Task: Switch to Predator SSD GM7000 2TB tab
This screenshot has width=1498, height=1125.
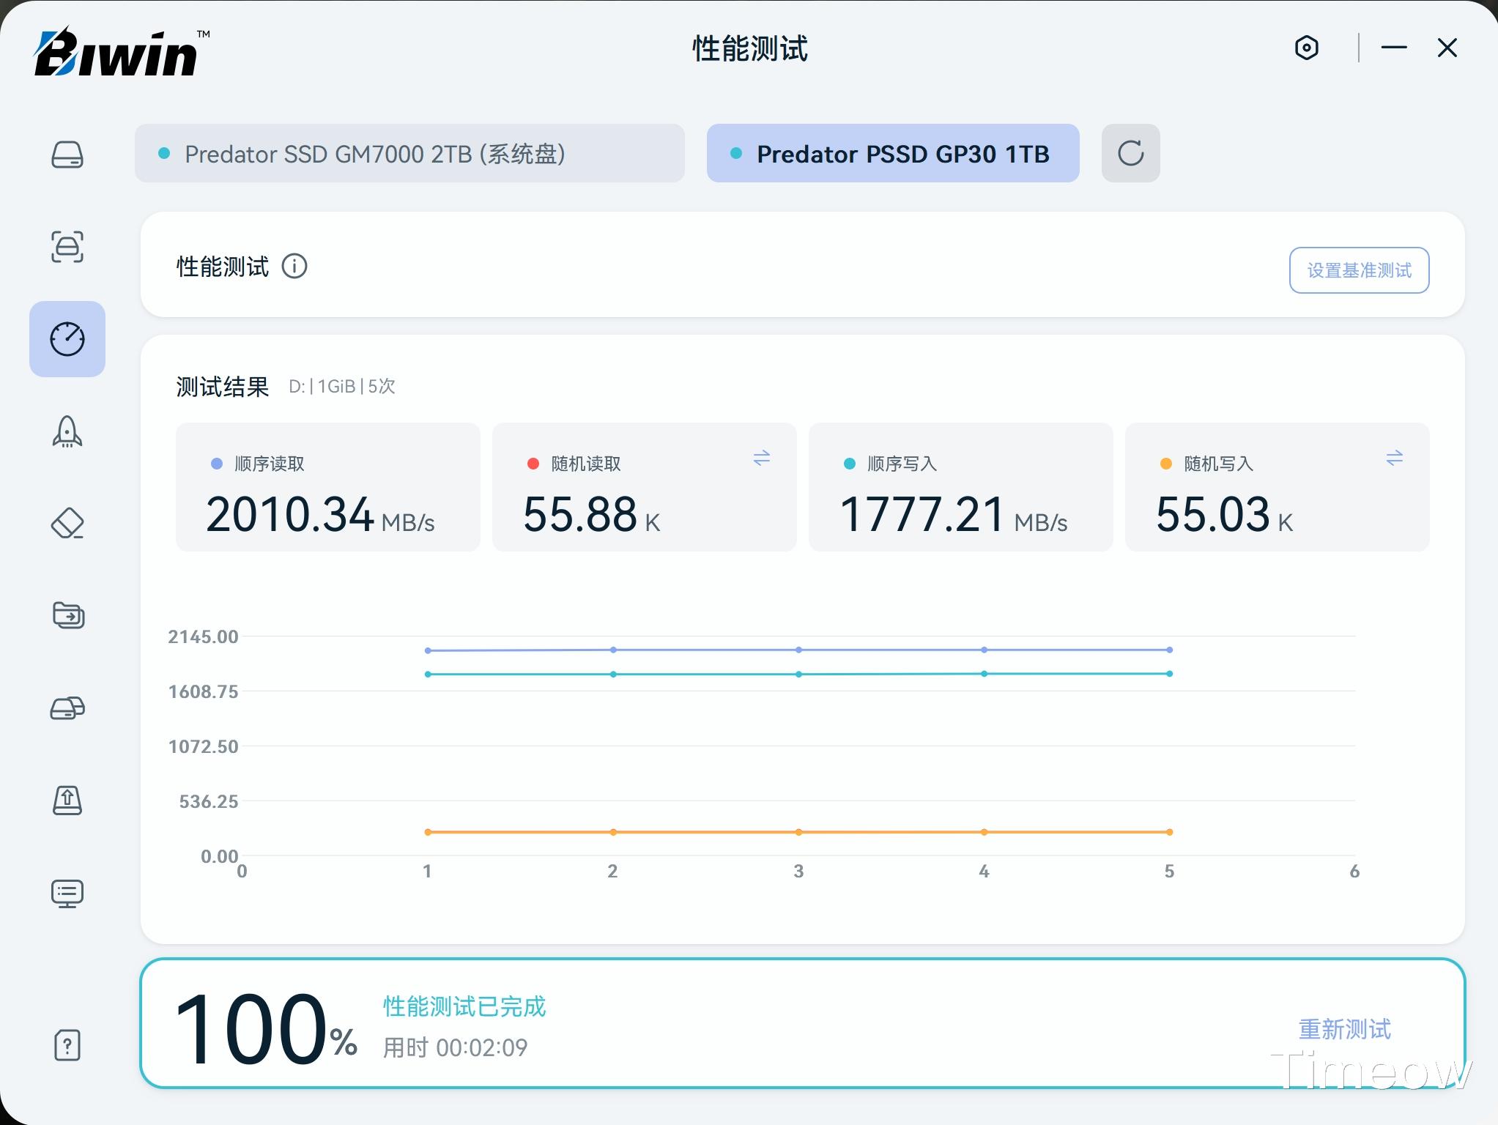Action: click(x=409, y=153)
